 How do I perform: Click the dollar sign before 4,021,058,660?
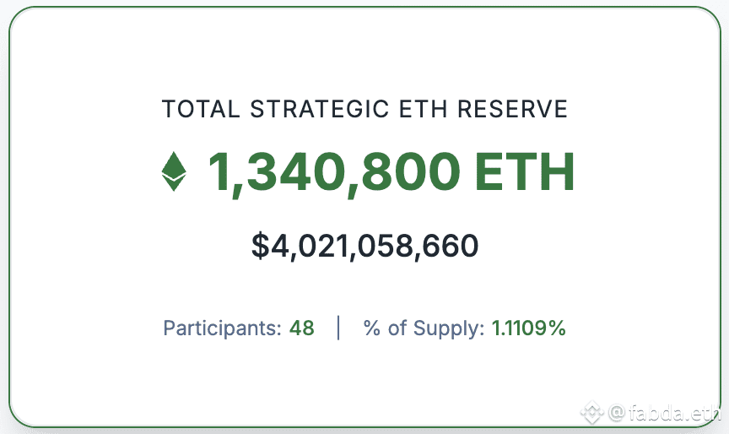tap(261, 246)
